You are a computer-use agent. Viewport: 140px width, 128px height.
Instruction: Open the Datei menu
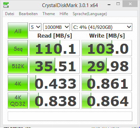coord(10,14)
